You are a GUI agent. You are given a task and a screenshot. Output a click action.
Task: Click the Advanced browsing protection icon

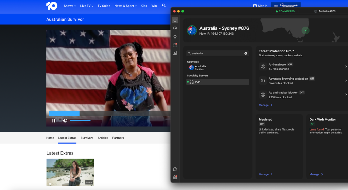pos(263,81)
